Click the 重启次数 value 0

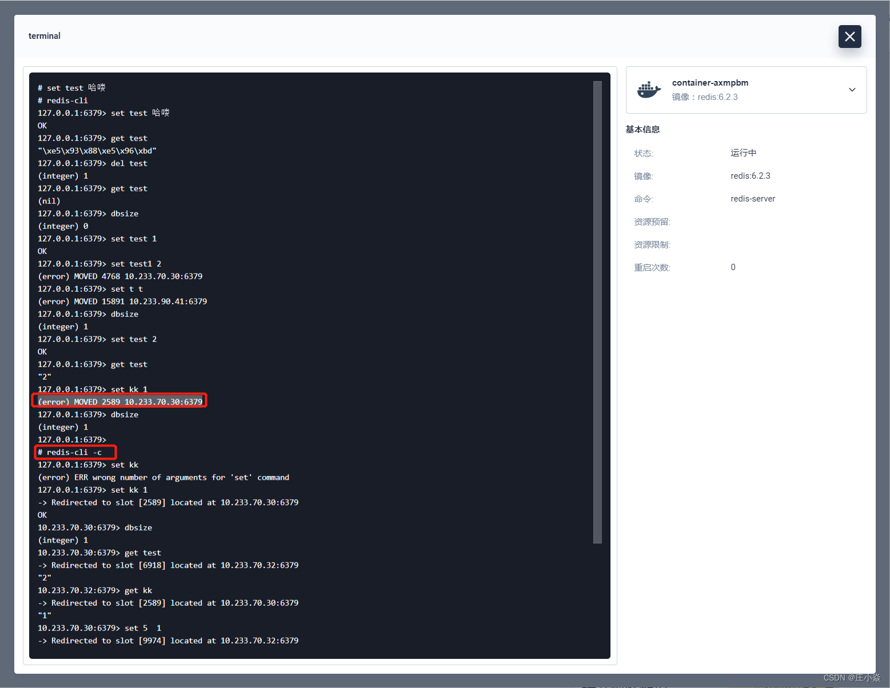tap(733, 267)
